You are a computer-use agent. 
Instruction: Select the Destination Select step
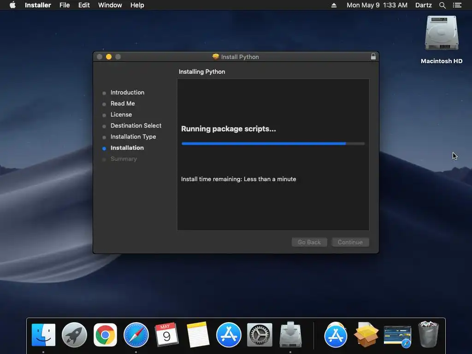coord(136,125)
